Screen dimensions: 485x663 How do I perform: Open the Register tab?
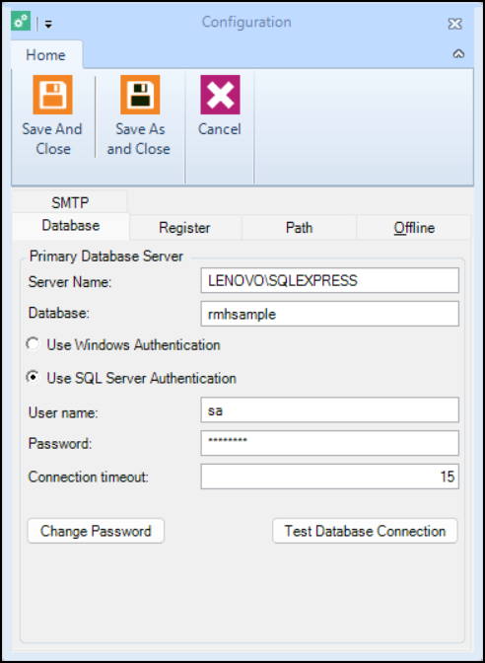[185, 228]
